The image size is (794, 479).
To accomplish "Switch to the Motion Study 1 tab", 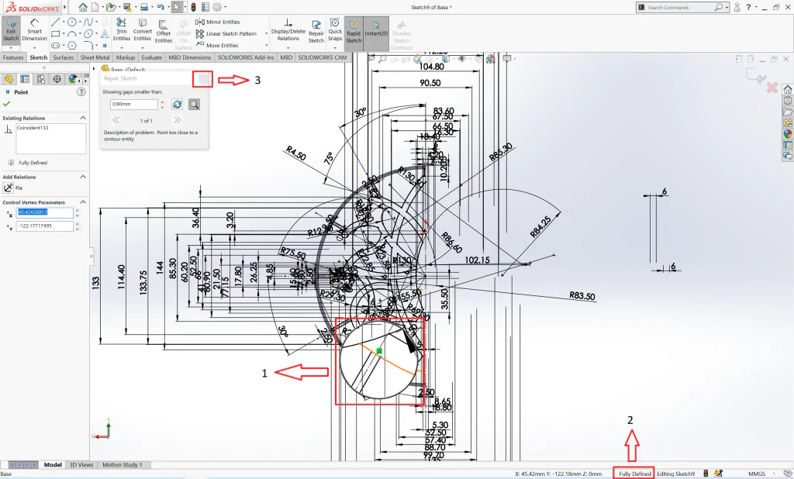I will tap(122, 465).
